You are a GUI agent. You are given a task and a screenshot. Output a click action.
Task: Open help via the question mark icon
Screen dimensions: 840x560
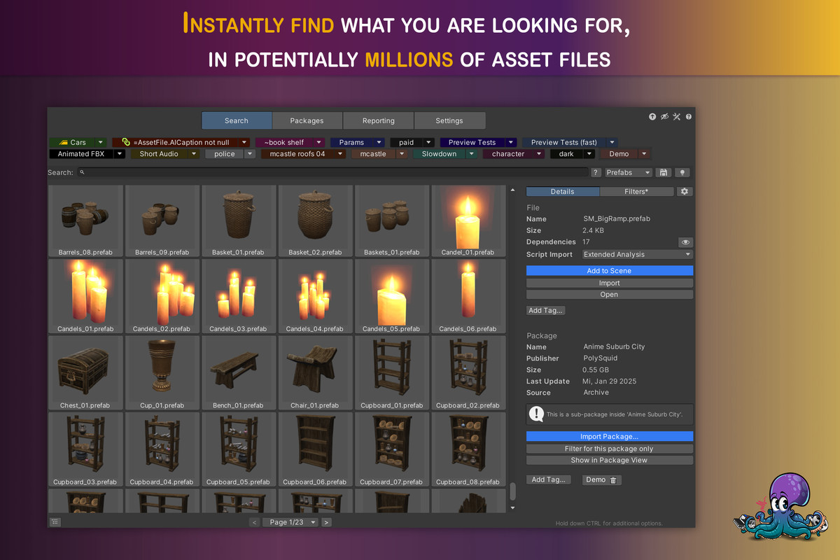click(688, 116)
